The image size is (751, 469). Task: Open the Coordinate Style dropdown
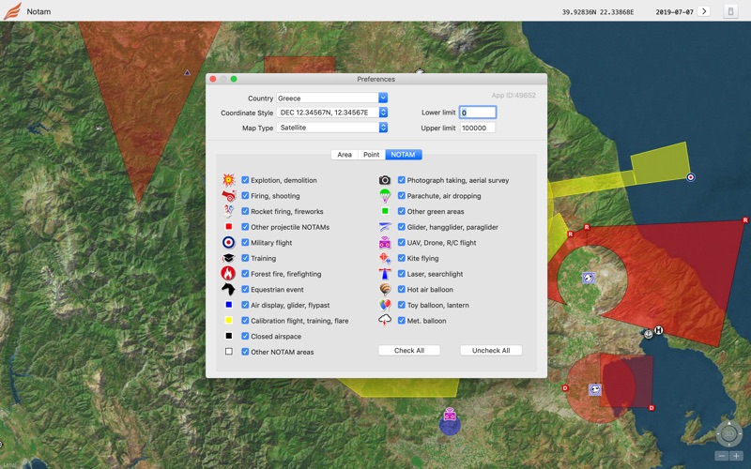[x=332, y=113]
